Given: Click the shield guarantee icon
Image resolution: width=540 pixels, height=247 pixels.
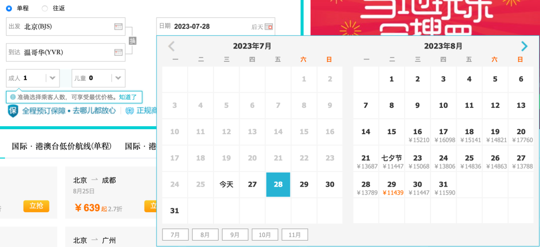Looking at the screenshot, I should click(x=12, y=111).
